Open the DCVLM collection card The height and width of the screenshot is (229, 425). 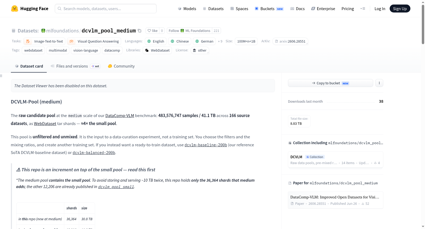click(335, 160)
